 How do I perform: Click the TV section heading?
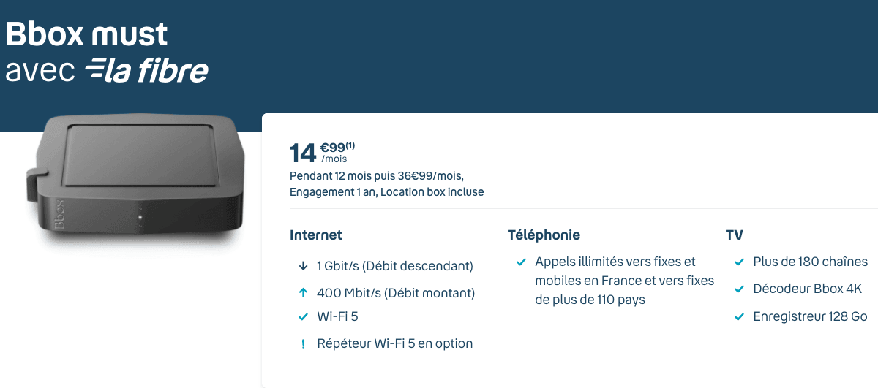pyautogui.click(x=734, y=235)
